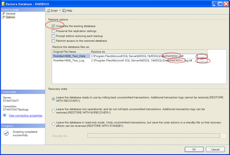The width and height of the screenshot is (230, 155).
Task: Click the database icon in title bar
Action: 3,4
